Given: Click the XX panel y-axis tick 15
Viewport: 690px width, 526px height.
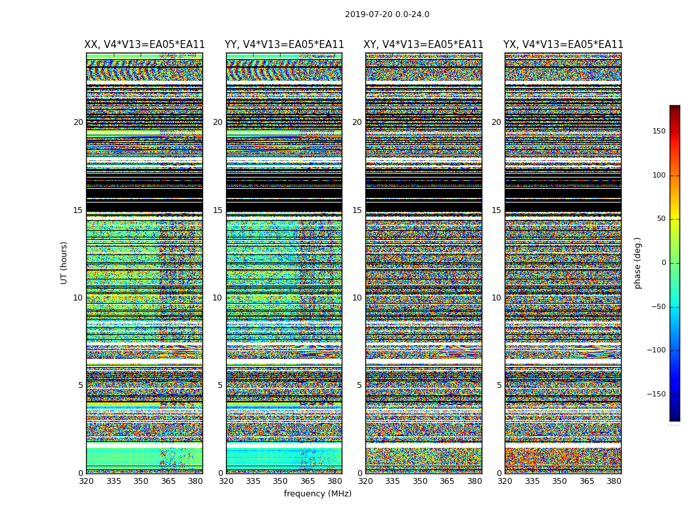Looking at the screenshot, I should click(x=78, y=210).
